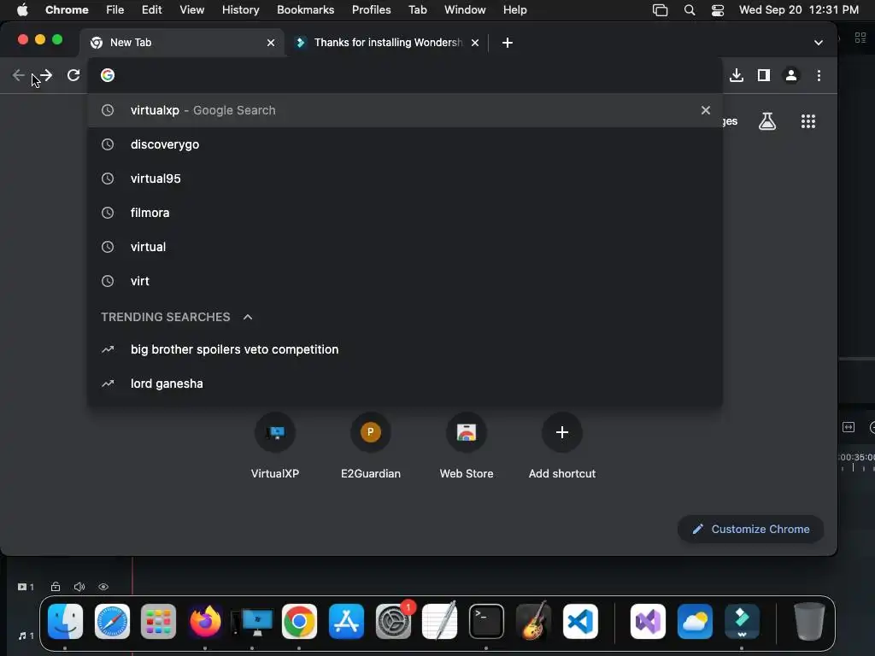This screenshot has width=875, height=656.
Task: Open the Chrome profile avatar icon
Action: pos(791,75)
